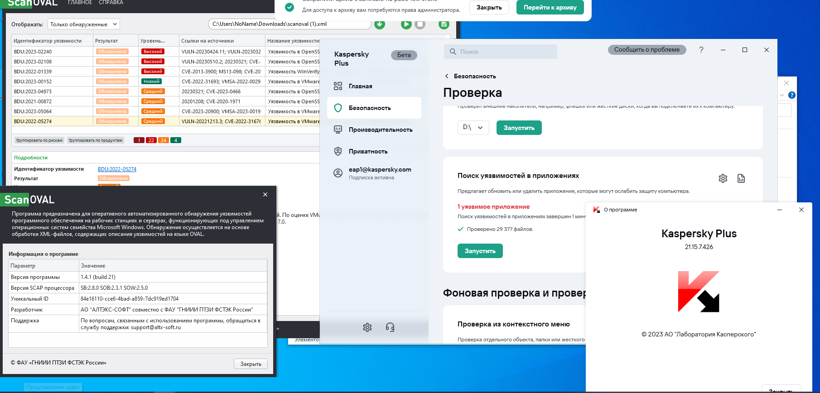Click the green download arrow icon in ScanOVAL
Viewport: 820px width, 393px height.
(380, 24)
